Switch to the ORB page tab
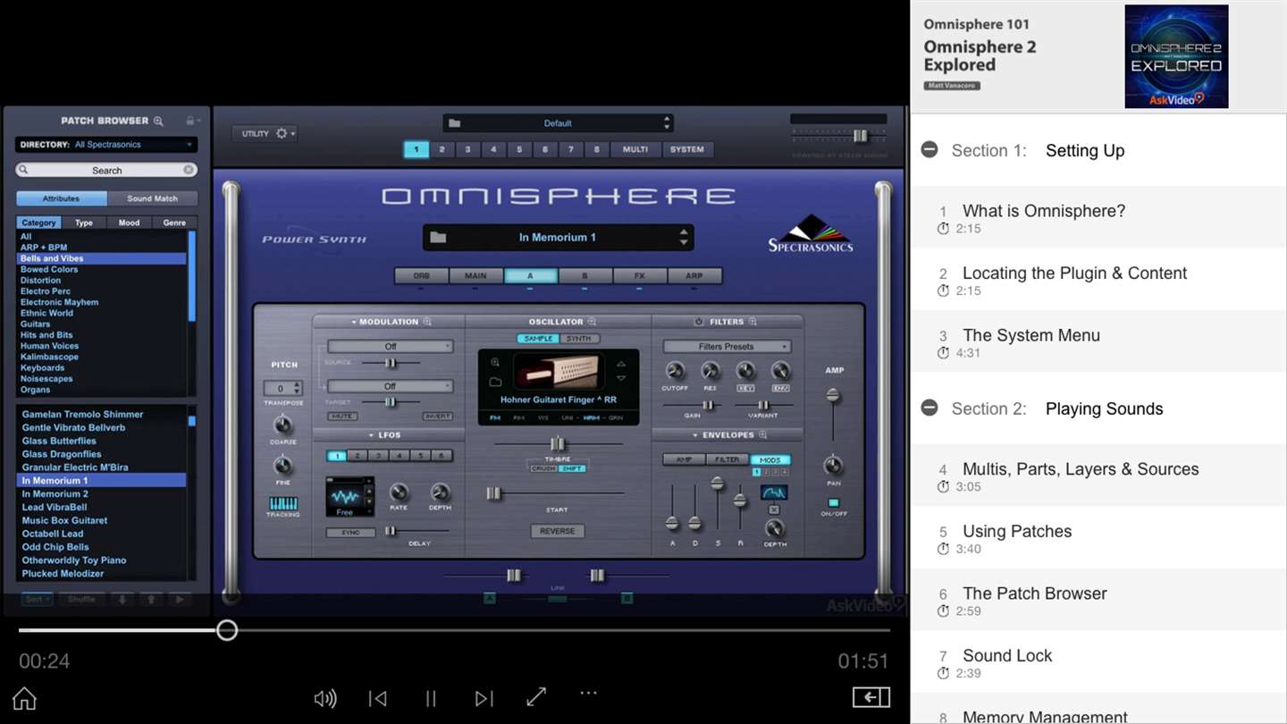The image size is (1287, 724). point(421,276)
